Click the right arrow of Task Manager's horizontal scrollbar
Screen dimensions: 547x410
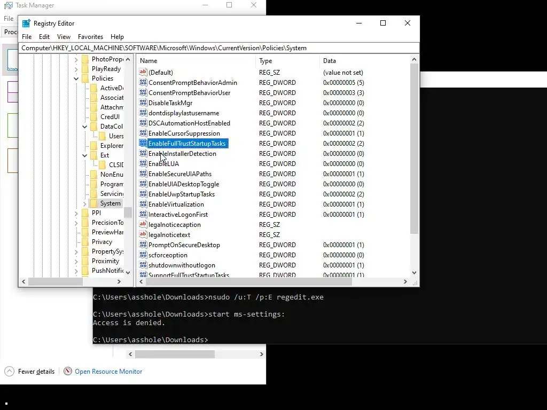click(261, 354)
